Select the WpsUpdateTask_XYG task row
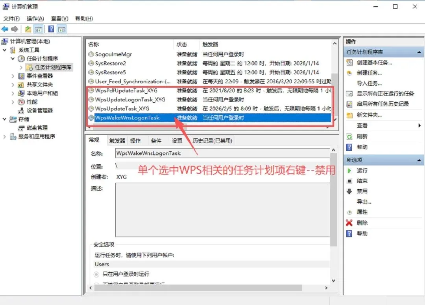 point(209,108)
